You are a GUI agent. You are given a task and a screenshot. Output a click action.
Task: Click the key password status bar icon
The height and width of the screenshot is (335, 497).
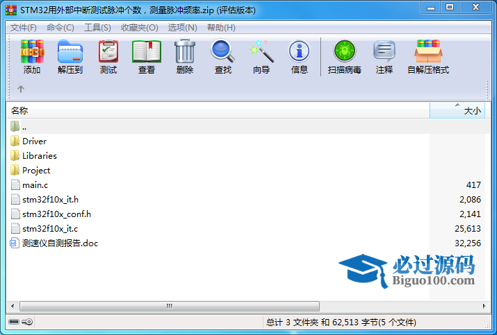click(x=27, y=322)
